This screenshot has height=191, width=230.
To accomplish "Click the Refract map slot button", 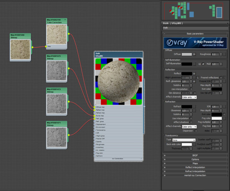I will [194, 107].
